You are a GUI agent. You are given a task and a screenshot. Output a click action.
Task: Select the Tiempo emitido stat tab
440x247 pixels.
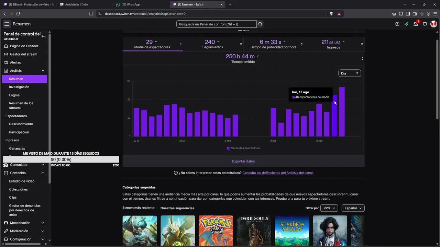pos(243,59)
